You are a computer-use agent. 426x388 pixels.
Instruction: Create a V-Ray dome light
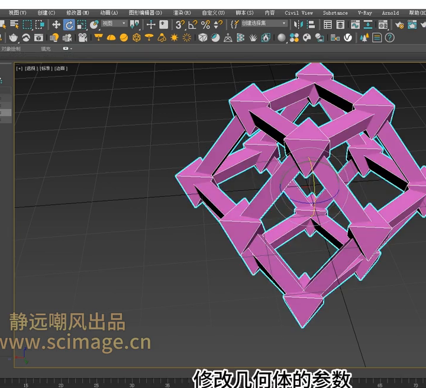(x=111, y=37)
